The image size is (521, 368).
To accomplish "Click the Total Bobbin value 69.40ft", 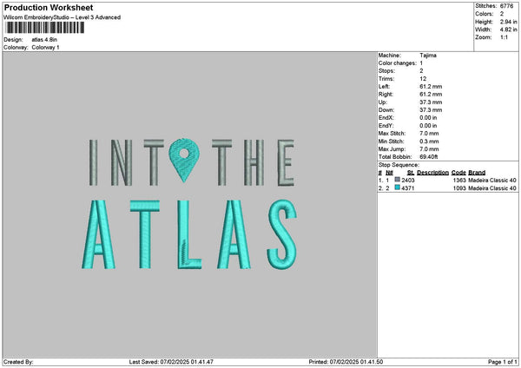I will pyautogui.click(x=429, y=157).
